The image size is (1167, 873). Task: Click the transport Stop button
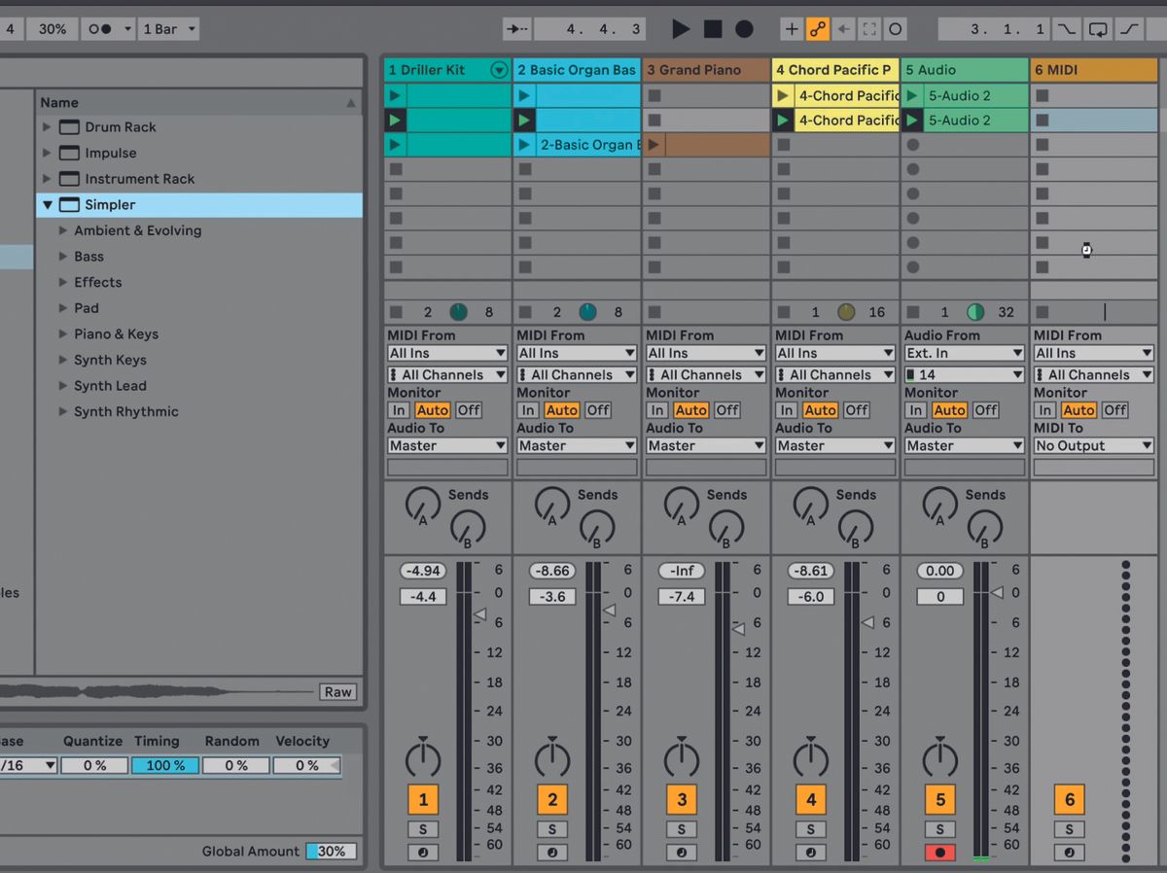(713, 29)
